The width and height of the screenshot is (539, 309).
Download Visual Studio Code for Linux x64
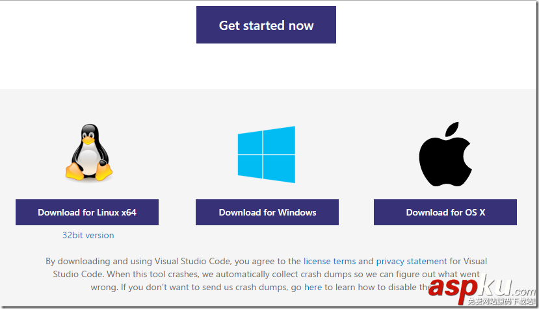tap(87, 212)
